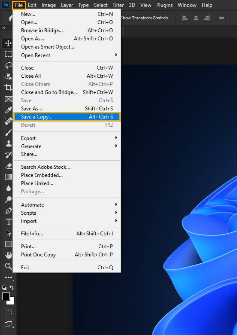This screenshot has height=335, width=237.
Task: Choose New... in the File menu
Action: [67, 14]
